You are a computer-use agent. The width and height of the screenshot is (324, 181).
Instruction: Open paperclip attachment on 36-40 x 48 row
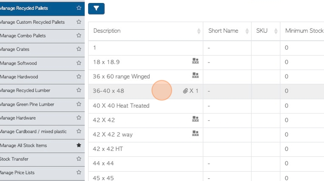point(185,91)
